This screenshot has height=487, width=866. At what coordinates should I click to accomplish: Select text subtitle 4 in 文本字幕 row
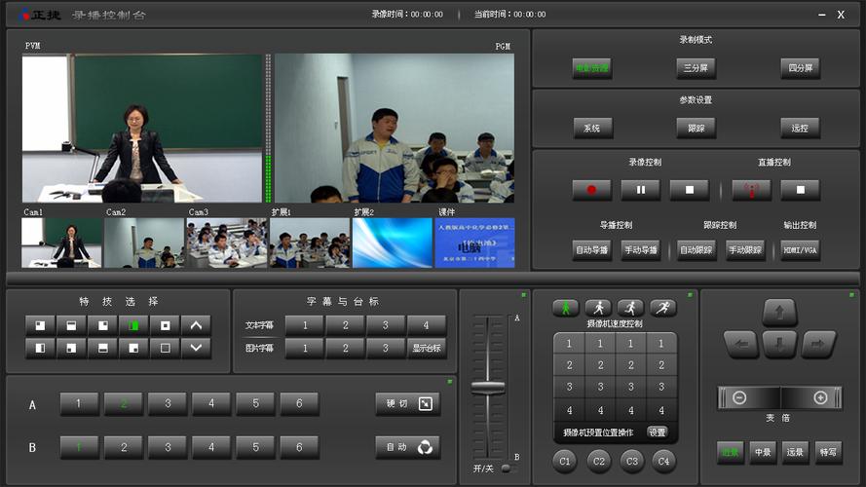click(x=426, y=325)
